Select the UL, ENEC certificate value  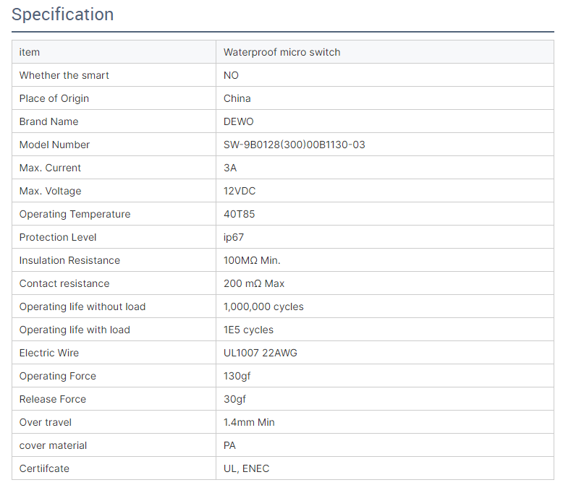click(x=246, y=468)
